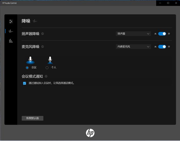Viewport: 180px width, 141px height.
Task: Click the 恢复默认值 button
Action: (x=32, y=118)
